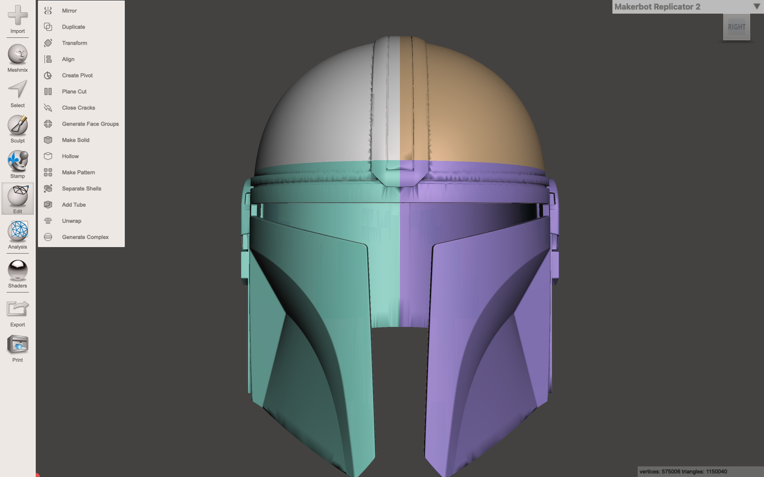Click Generate Face Groups option

click(x=90, y=124)
